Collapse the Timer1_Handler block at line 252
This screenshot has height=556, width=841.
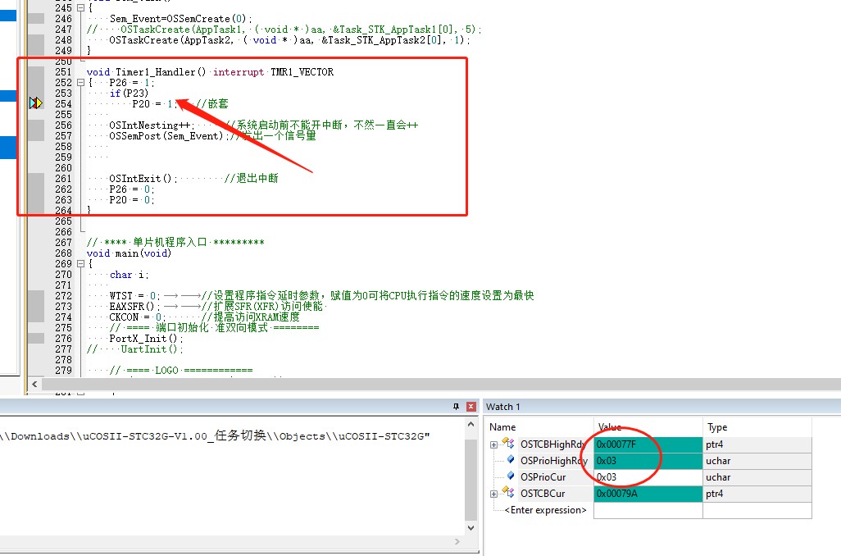tap(80, 83)
